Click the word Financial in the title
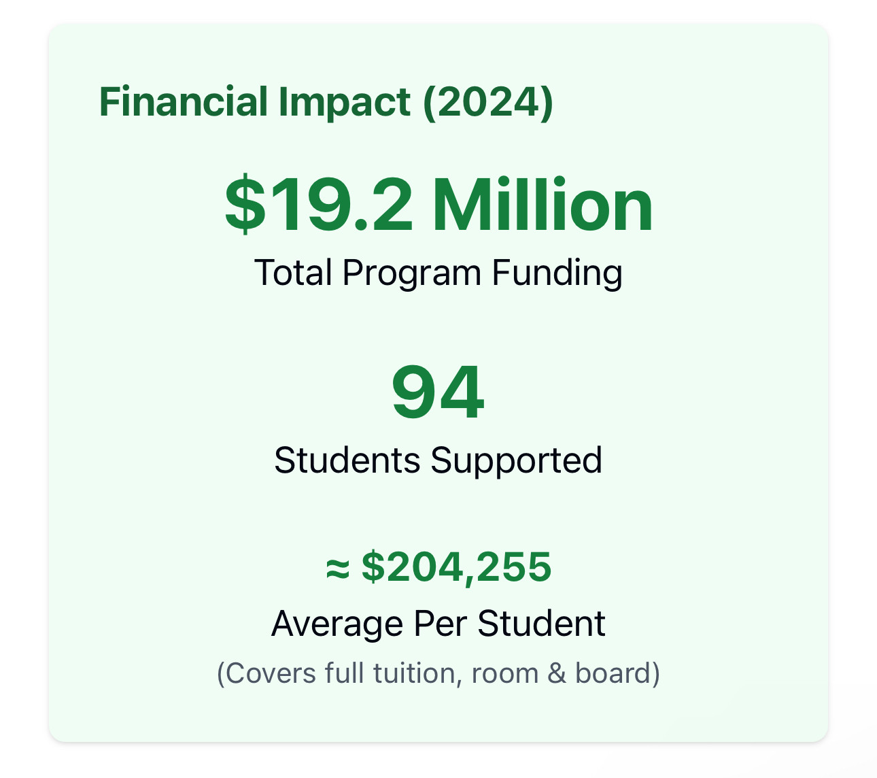 tap(184, 102)
